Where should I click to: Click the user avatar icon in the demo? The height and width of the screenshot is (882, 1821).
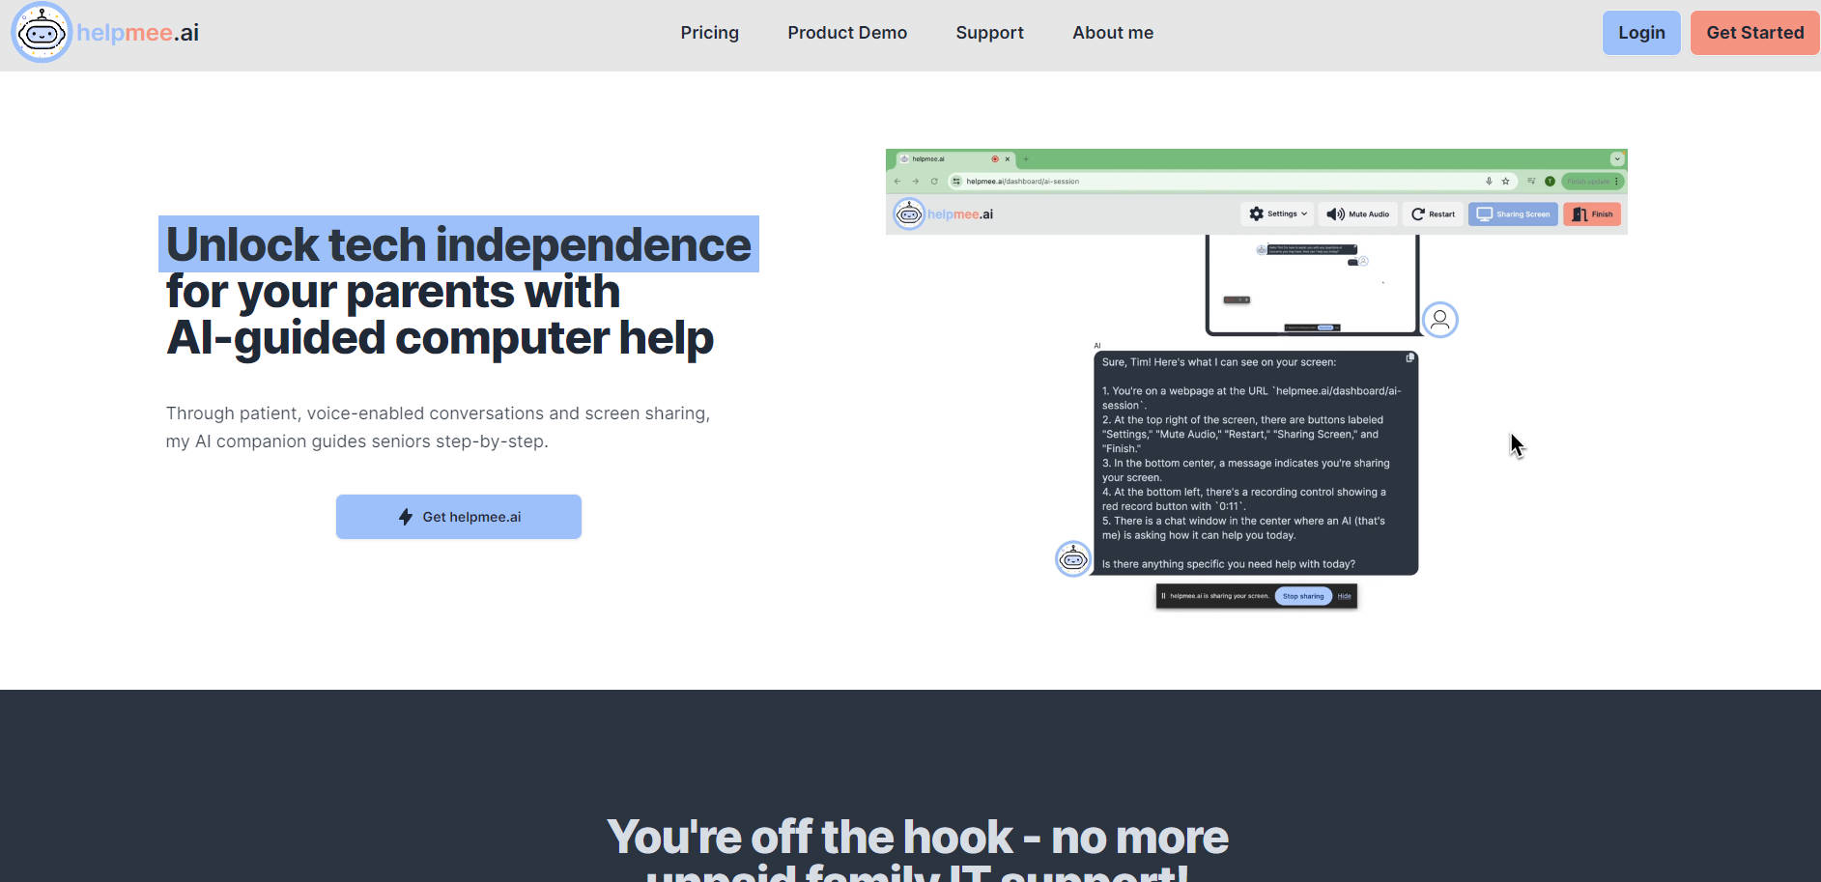pyautogui.click(x=1439, y=320)
